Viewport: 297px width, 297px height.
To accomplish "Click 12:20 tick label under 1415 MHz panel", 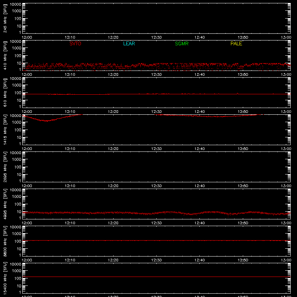I will point(113,149).
